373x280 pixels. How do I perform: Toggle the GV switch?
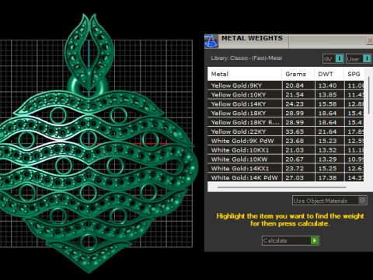pyautogui.click(x=333, y=59)
